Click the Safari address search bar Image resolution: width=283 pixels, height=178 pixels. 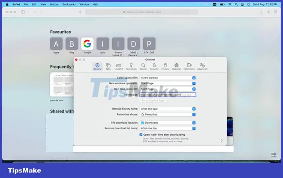[141, 12]
